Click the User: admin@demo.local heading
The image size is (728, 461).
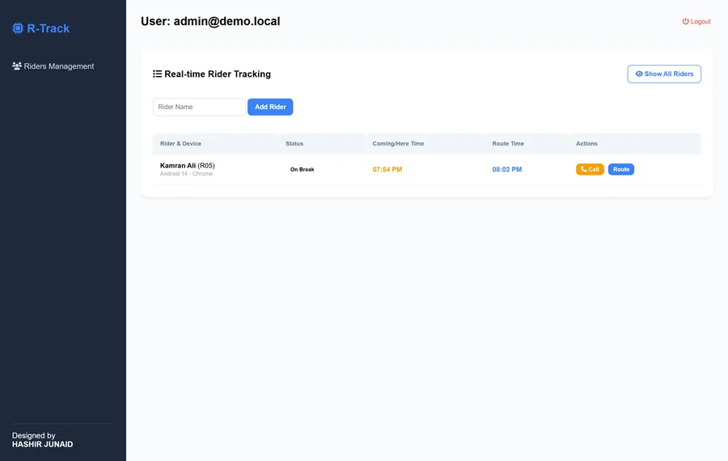click(x=210, y=21)
